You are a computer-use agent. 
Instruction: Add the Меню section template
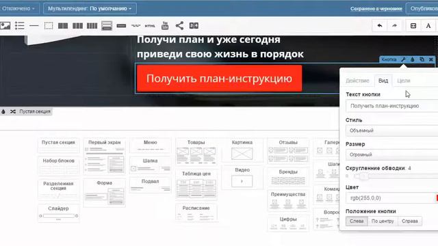(x=151, y=146)
